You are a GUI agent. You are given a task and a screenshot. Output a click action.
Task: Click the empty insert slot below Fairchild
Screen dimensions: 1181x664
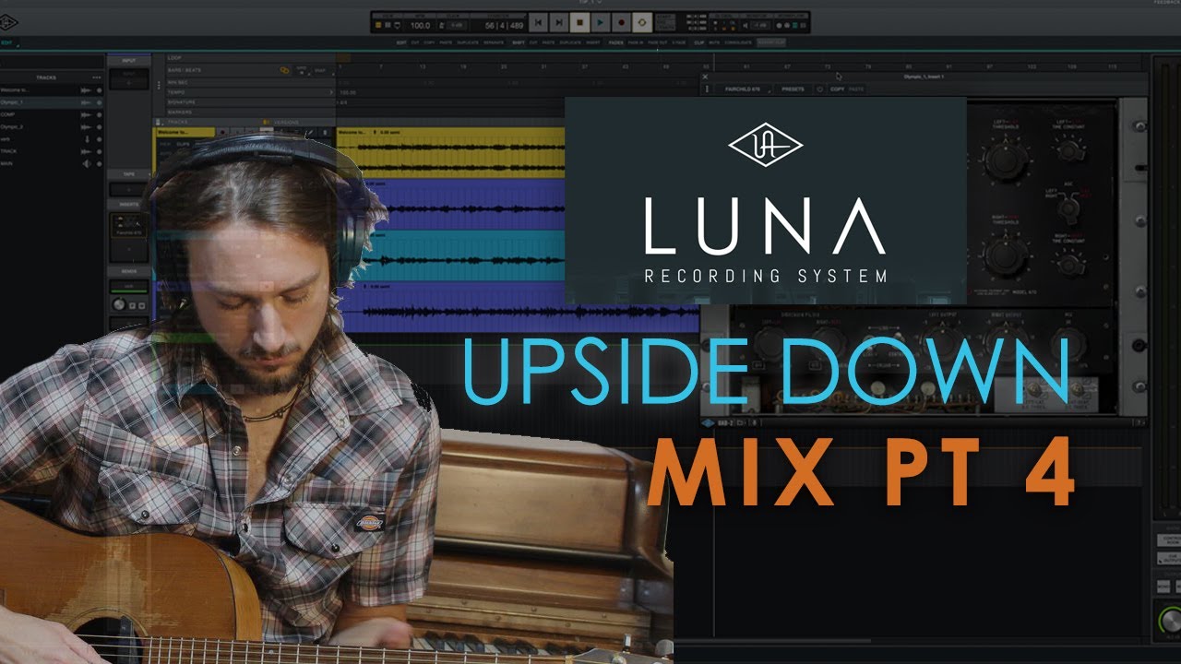pos(128,249)
